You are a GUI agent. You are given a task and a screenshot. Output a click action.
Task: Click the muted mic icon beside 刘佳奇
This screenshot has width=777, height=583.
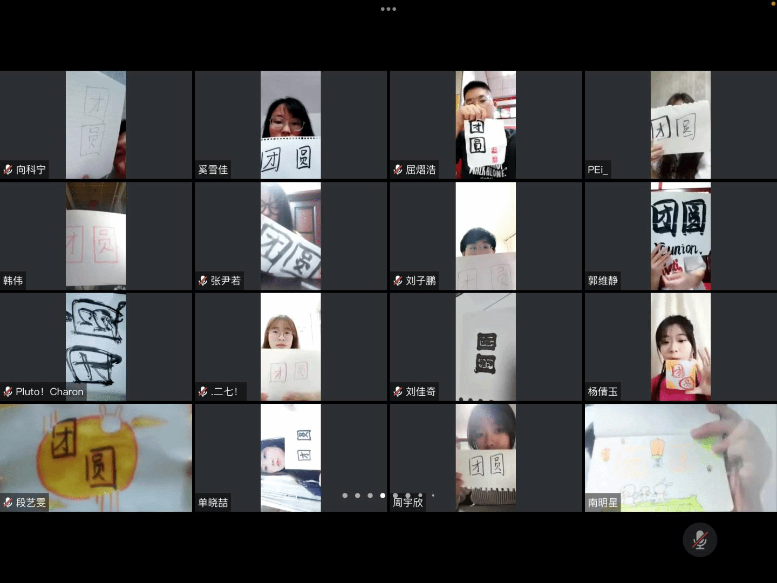[x=398, y=392]
